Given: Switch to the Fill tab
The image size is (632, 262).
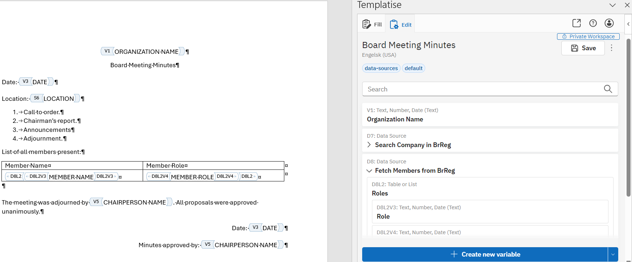Looking at the screenshot, I should (372, 24).
